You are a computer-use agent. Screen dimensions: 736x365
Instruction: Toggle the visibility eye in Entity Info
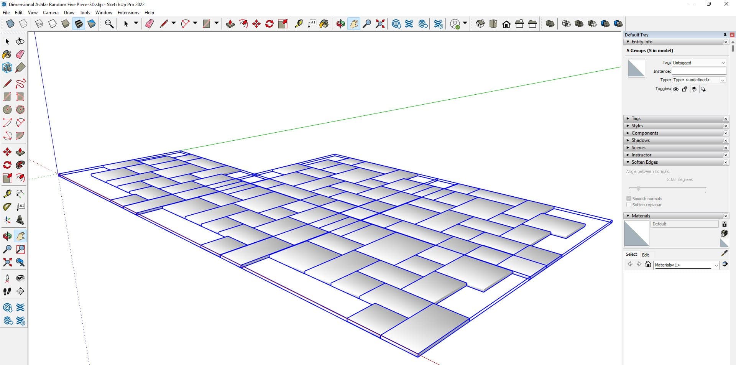pyautogui.click(x=675, y=89)
